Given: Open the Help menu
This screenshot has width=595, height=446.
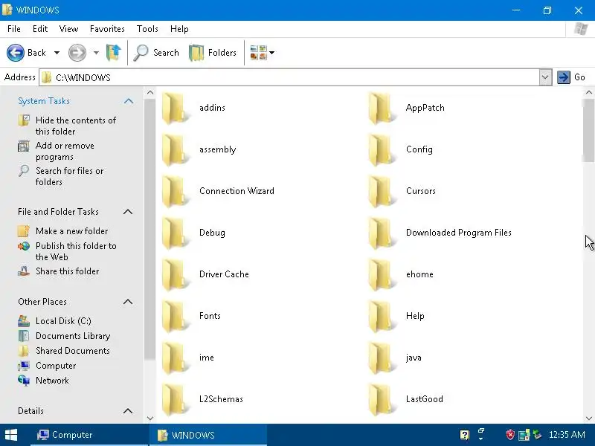Looking at the screenshot, I should [179, 29].
